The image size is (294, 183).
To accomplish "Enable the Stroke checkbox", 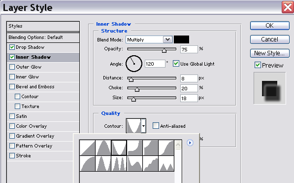I will point(12,155).
